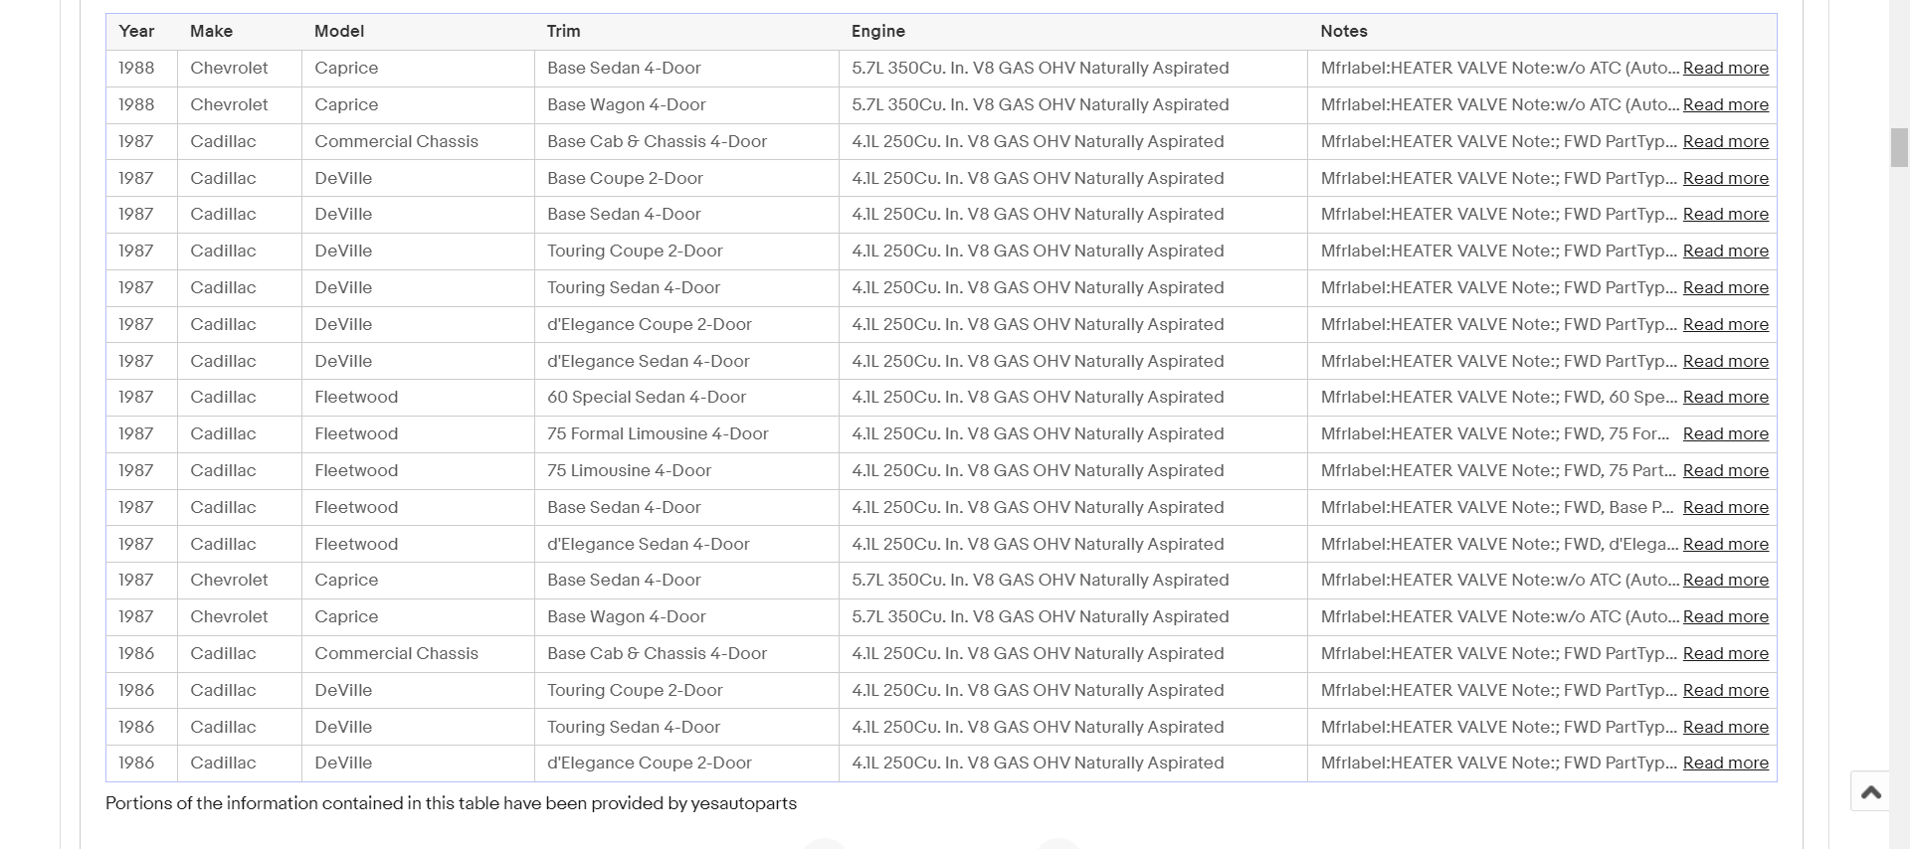Open Read more for 1987 DeVille Touring Coupe
Image resolution: width=1910 pixels, height=849 pixels.
[1725, 252]
